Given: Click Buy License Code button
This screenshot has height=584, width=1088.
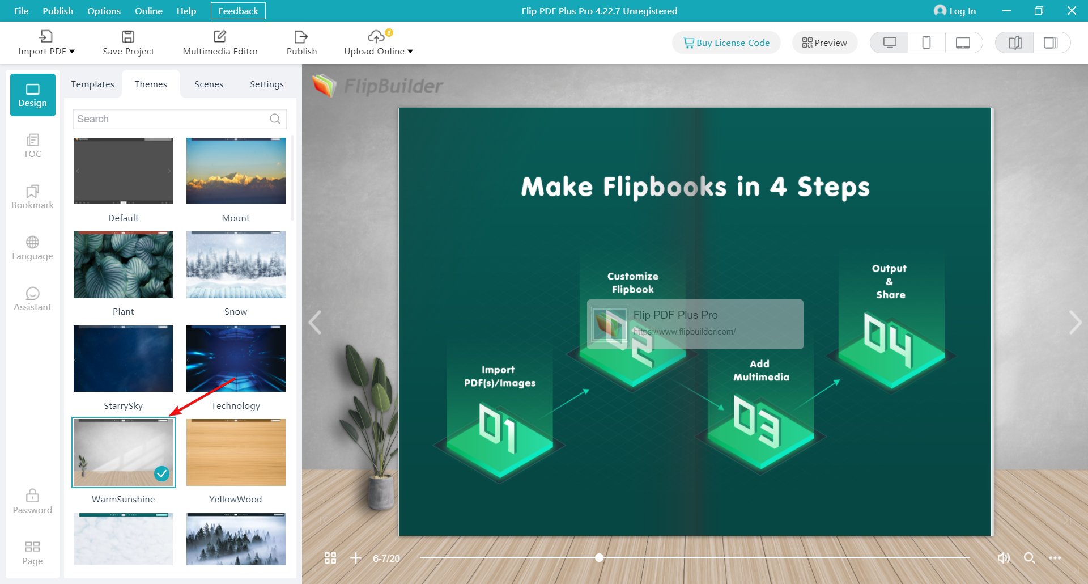Looking at the screenshot, I should click(x=726, y=43).
